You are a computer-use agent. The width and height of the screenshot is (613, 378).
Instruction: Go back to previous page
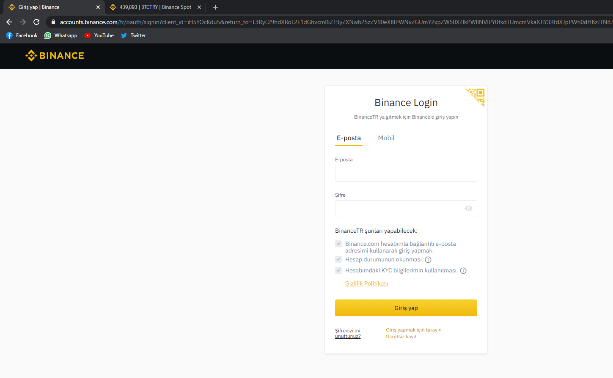pos(9,22)
